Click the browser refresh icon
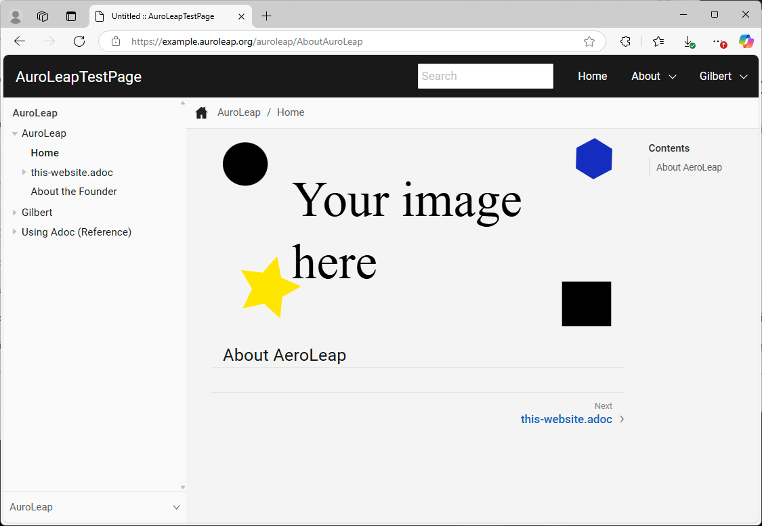Image resolution: width=762 pixels, height=526 pixels. tap(79, 41)
